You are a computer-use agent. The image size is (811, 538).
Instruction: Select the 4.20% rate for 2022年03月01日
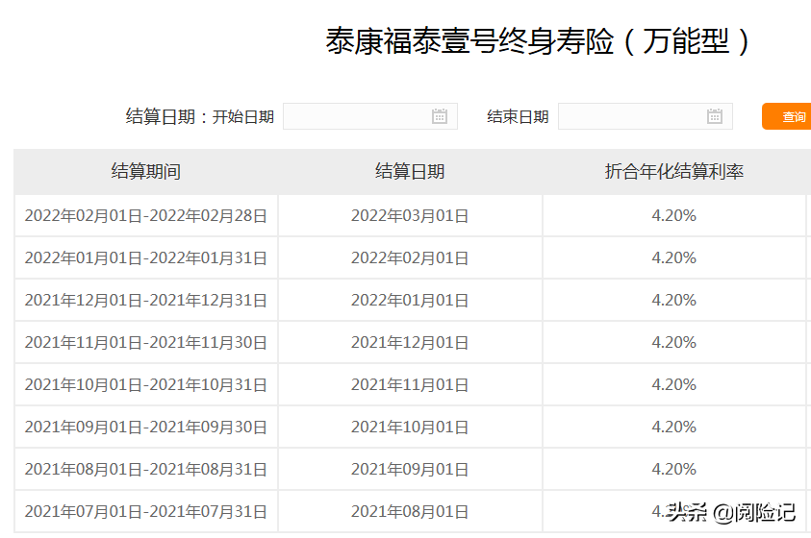[x=674, y=215]
